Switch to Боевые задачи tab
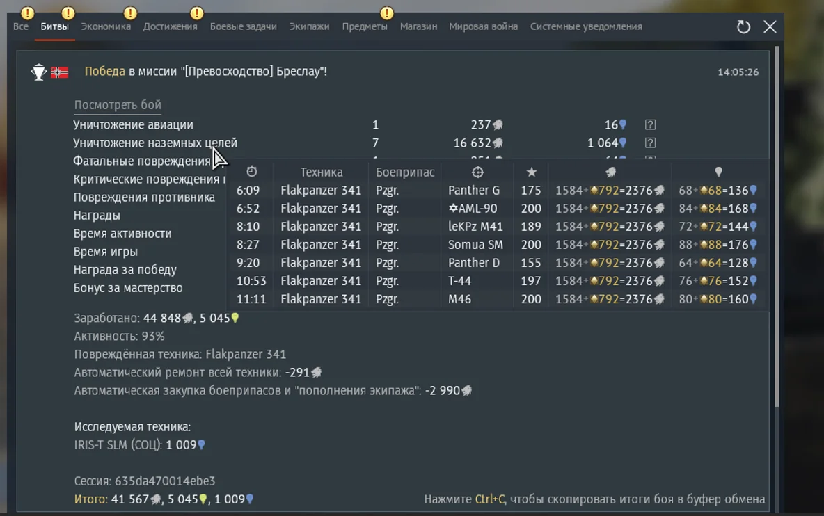824x516 pixels. point(244,26)
